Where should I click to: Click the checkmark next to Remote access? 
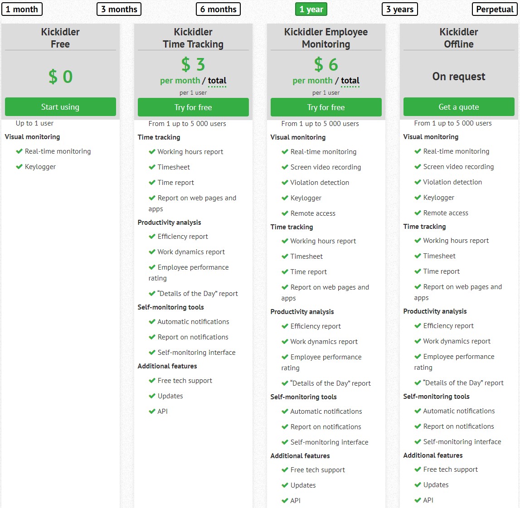tap(285, 213)
